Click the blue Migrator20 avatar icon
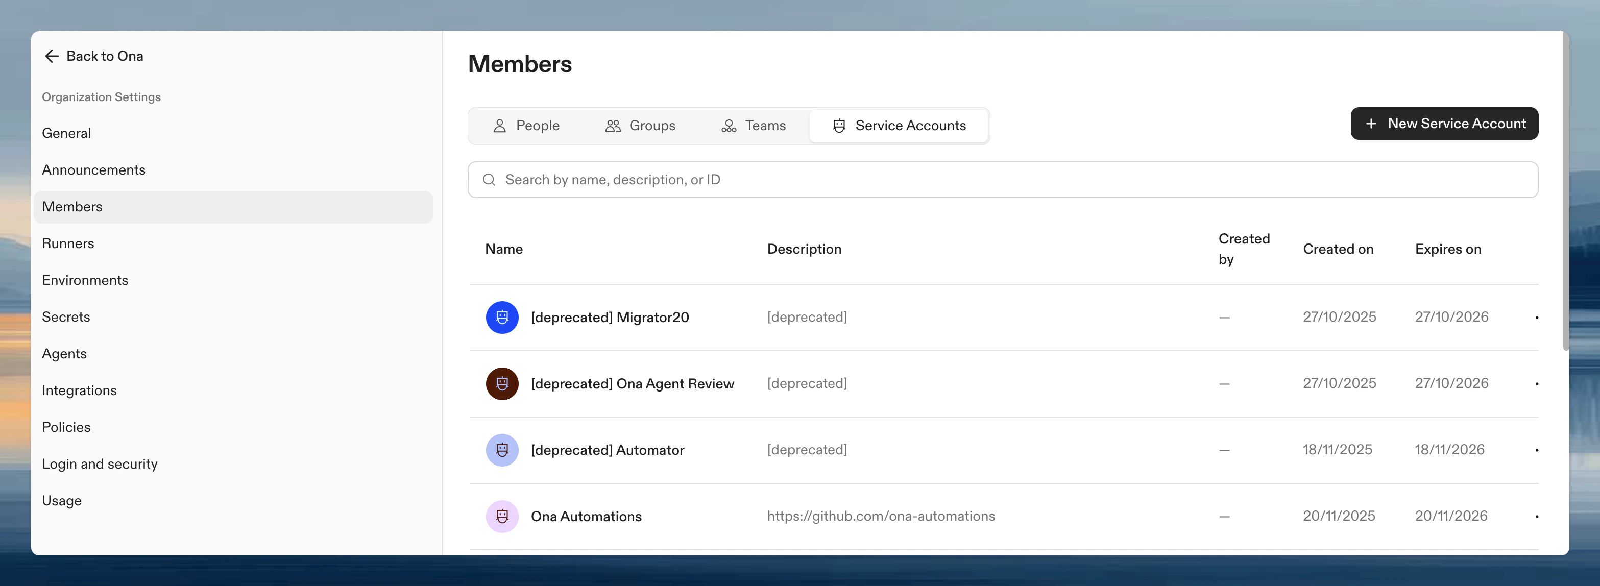 click(502, 317)
